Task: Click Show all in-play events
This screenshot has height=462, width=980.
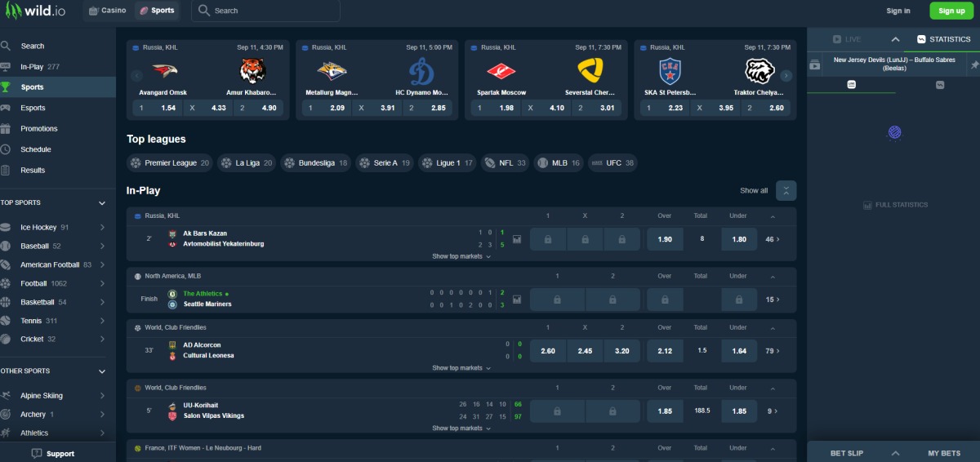Action: 754,191
